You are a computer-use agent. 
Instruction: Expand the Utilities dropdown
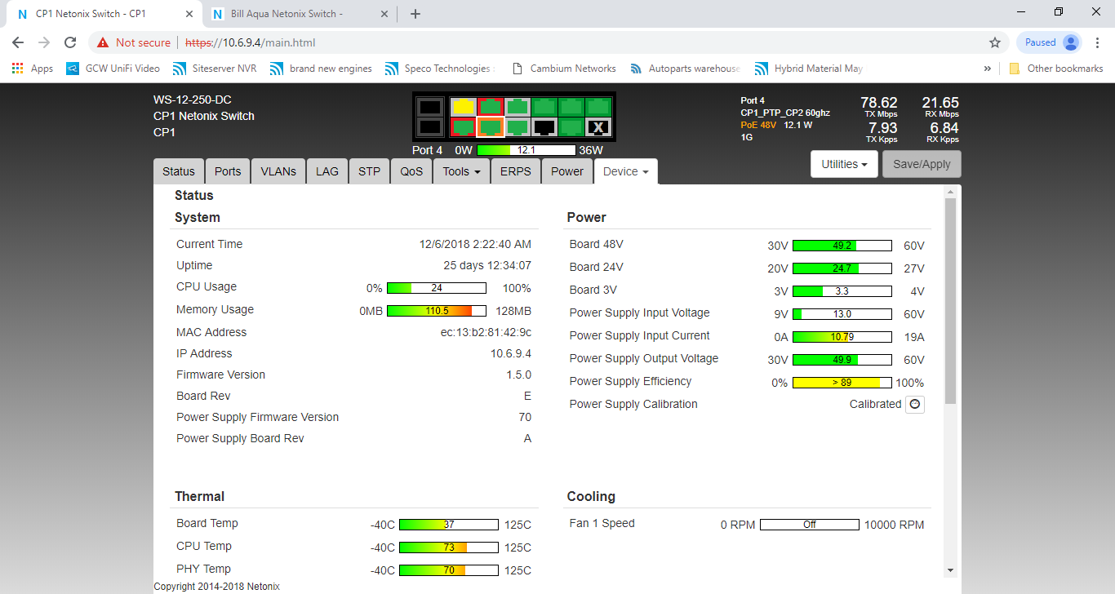[x=844, y=164]
